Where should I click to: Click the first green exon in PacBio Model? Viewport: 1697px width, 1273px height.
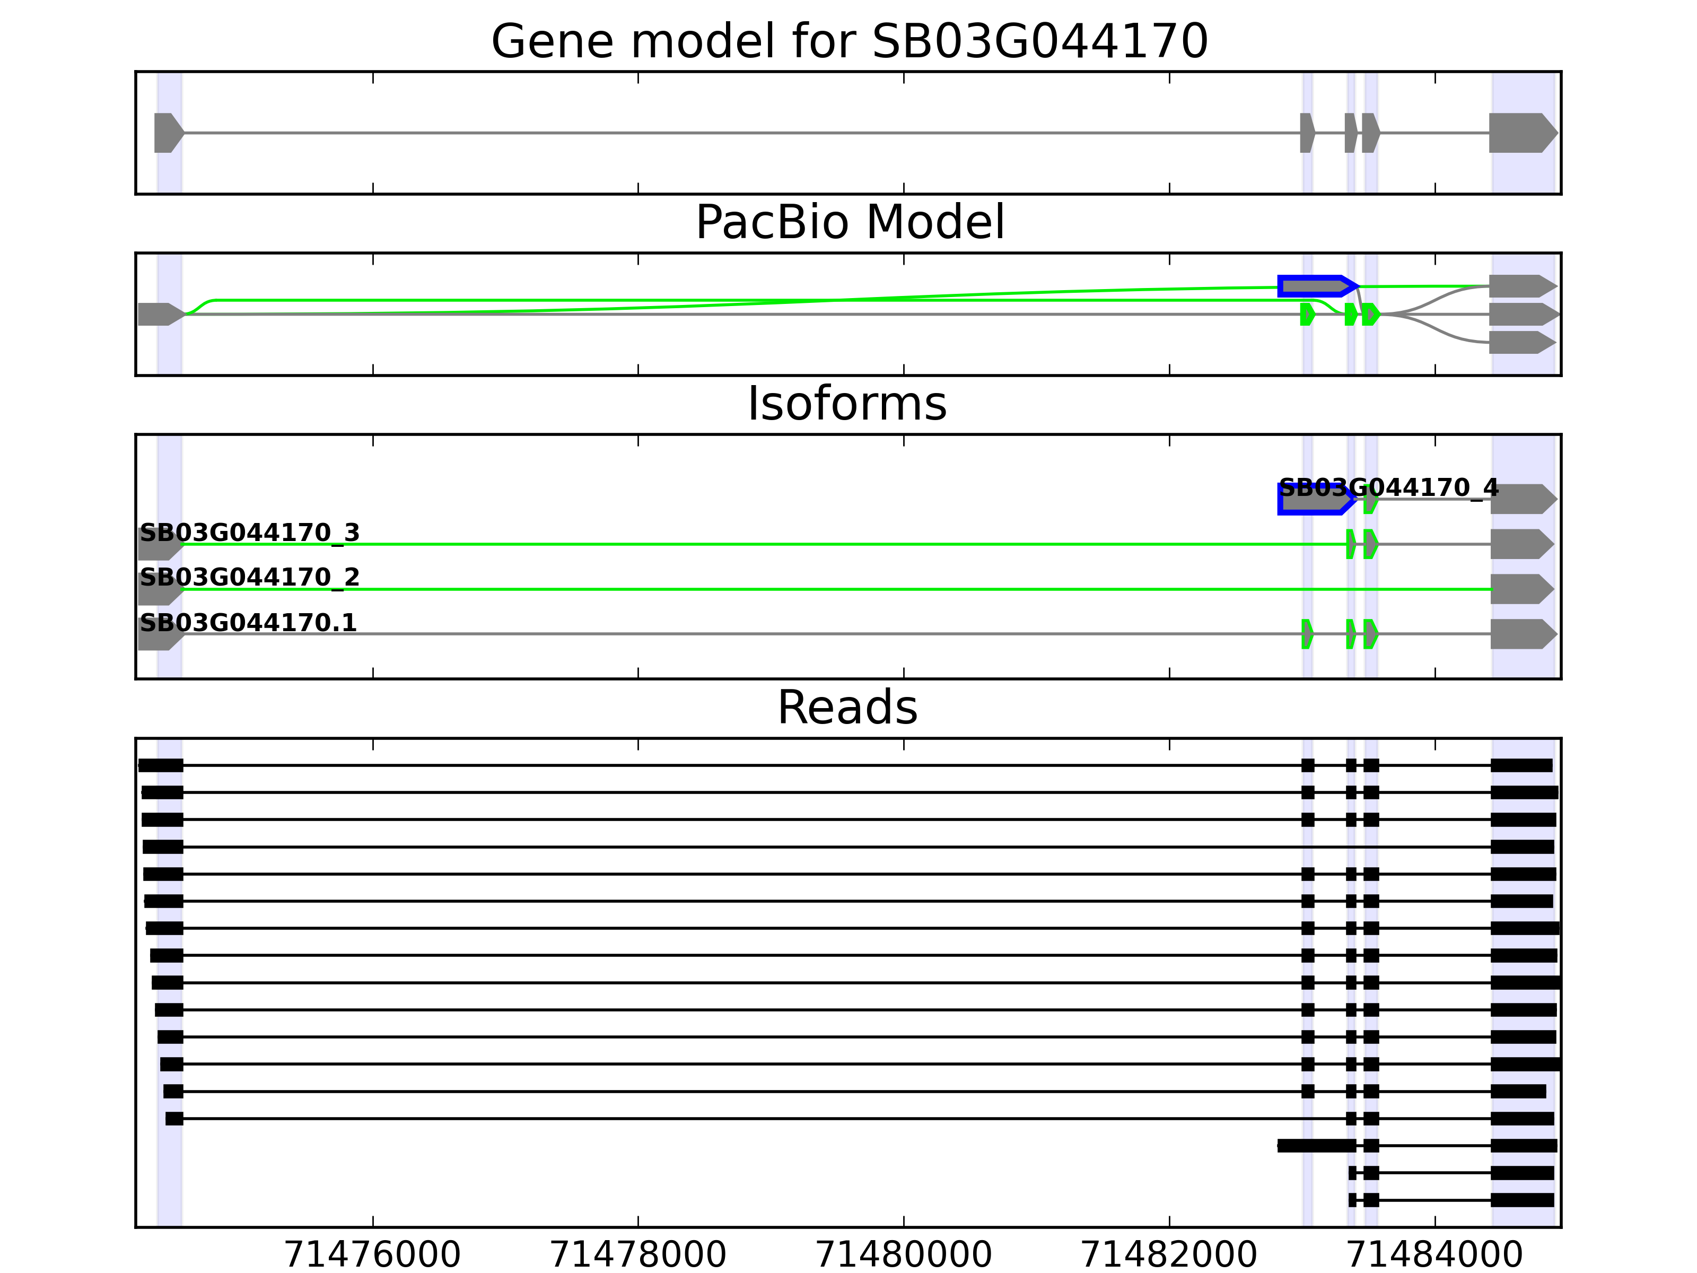pyautogui.click(x=1307, y=314)
